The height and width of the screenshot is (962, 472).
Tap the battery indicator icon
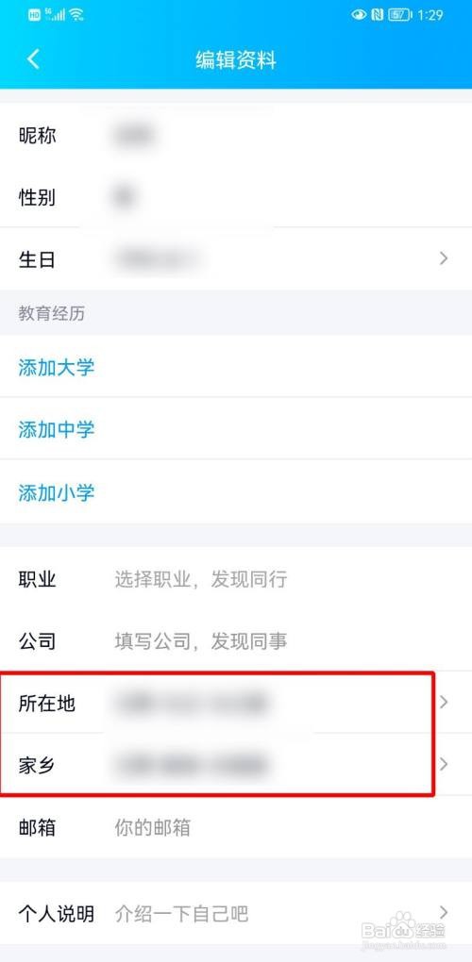pos(400,15)
